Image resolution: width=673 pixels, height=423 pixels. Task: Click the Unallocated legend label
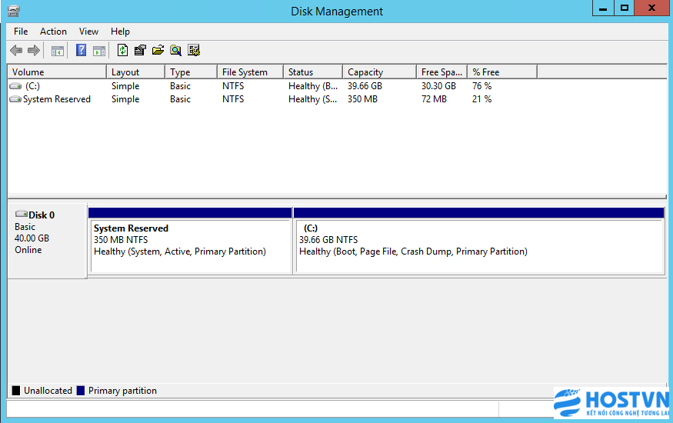(48, 391)
